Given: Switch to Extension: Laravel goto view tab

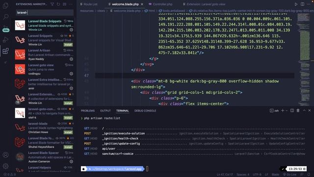Looking at the screenshot, I should tap(204, 4).
